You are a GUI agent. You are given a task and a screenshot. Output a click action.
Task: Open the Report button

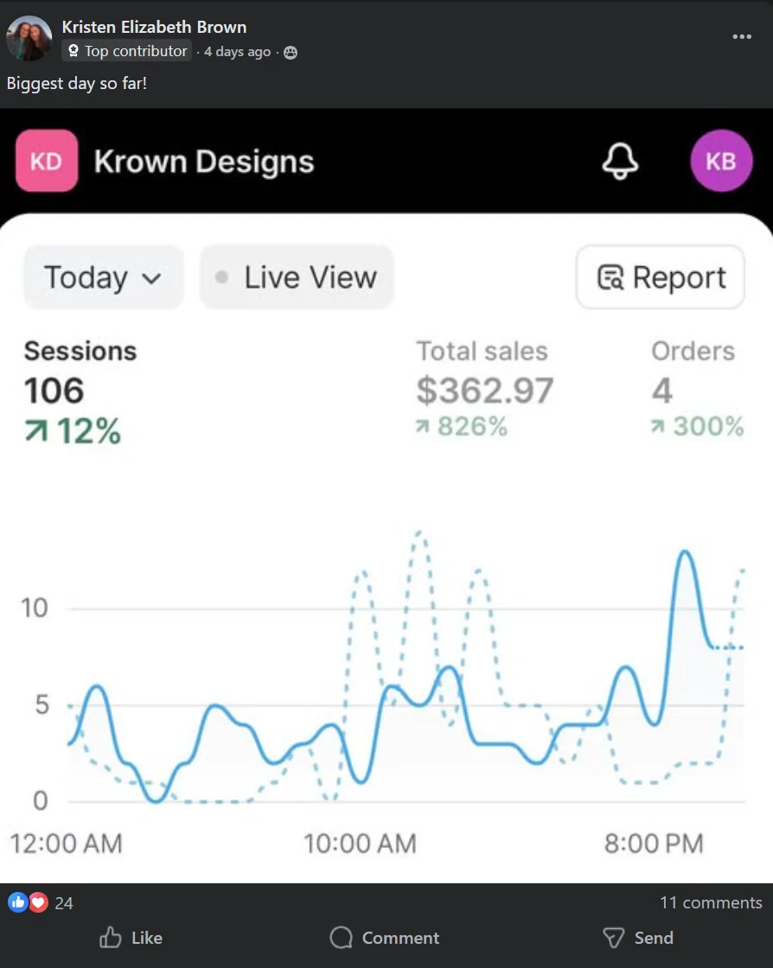(660, 277)
